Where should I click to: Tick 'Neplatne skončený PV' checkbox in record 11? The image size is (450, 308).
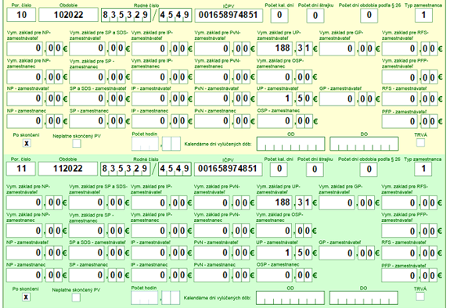76,297
